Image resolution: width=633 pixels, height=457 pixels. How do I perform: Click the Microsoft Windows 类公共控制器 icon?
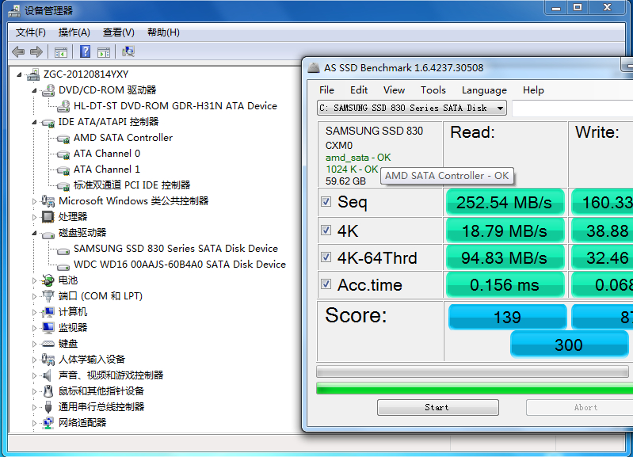pos(48,201)
